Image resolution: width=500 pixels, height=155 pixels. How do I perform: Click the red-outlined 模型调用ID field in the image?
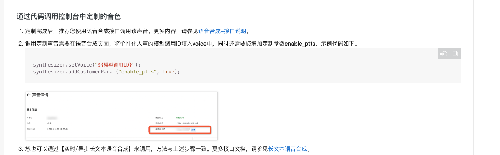pyautogui.click(x=180, y=129)
